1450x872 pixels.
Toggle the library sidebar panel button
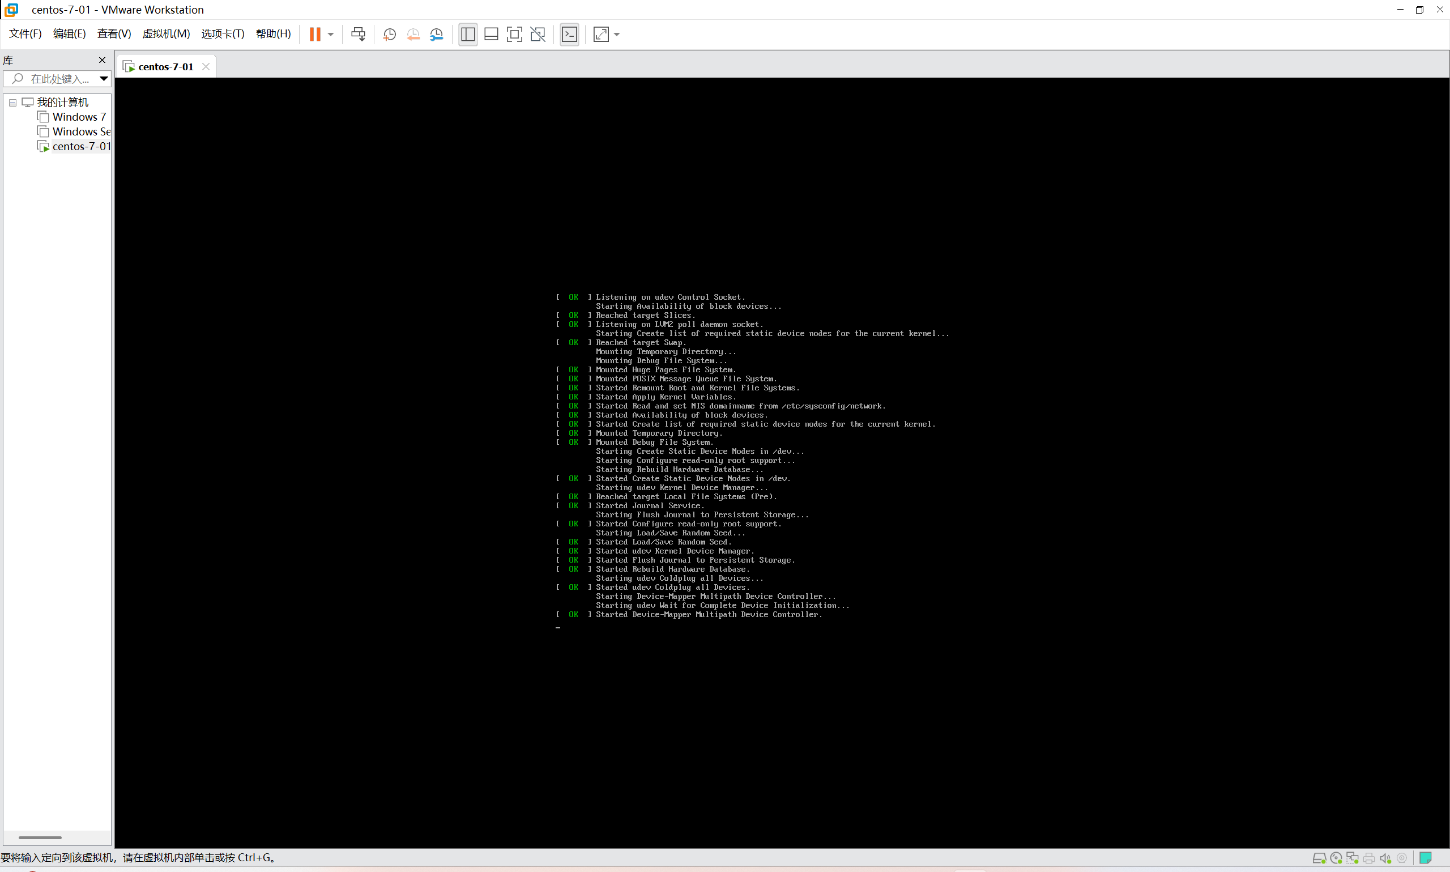(x=467, y=34)
